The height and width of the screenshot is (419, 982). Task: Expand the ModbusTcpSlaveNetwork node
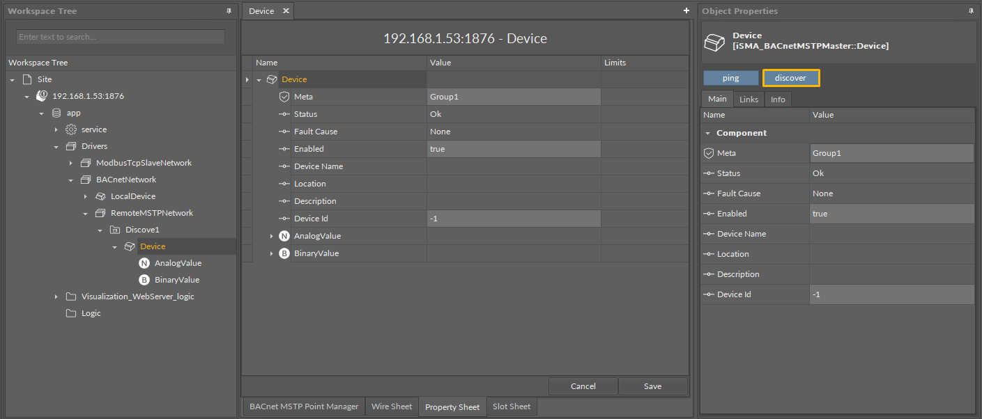pyautogui.click(x=71, y=163)
